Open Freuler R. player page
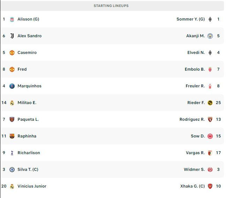The width and height of the screenshot is (226, 198). tap(195, 86)
